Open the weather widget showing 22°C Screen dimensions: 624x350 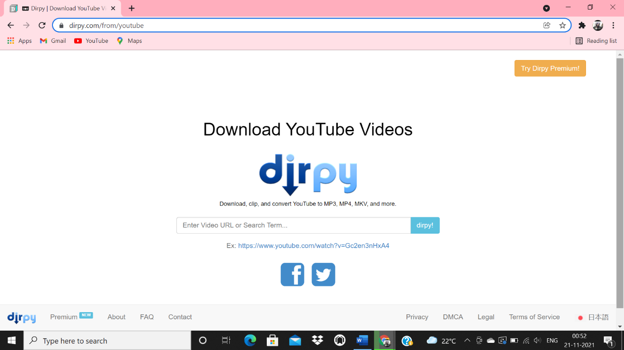[x=441, y=341]
